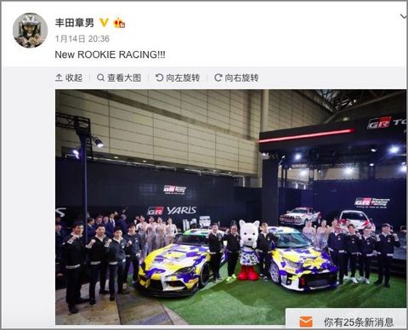408x330 pixels.
Task: Click the GR YARIS sign in photo
Action: (172, 211)
